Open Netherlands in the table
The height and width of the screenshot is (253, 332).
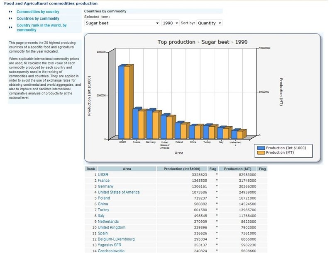coord(108,222)
